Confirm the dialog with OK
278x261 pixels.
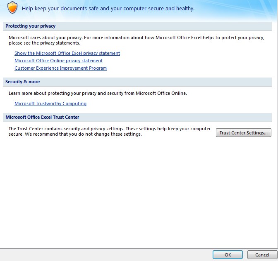coord(228,255)
